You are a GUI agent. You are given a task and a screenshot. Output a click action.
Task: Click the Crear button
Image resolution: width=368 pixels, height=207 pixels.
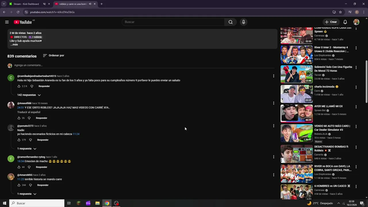point(331,22)
